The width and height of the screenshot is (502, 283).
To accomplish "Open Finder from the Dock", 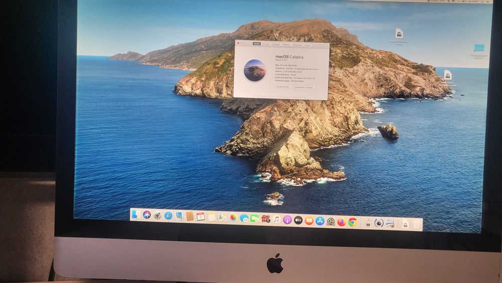I will click(136, 215).
